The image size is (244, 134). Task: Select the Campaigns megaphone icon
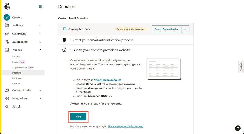tap(7, 33)
